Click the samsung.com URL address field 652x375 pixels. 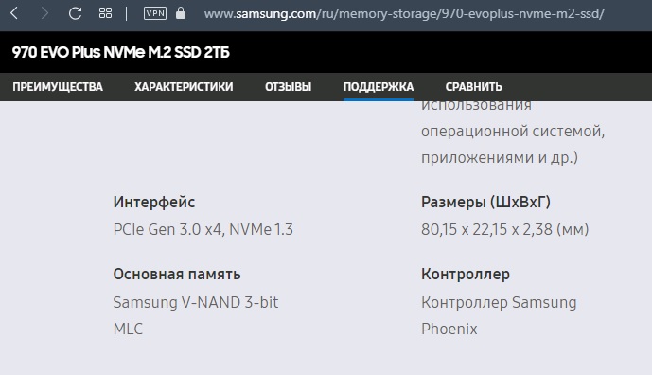tap(404, 14)
